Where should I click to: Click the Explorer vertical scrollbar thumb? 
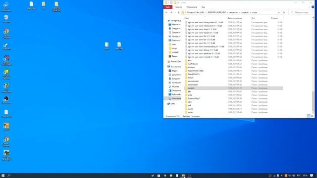[313, 101]
